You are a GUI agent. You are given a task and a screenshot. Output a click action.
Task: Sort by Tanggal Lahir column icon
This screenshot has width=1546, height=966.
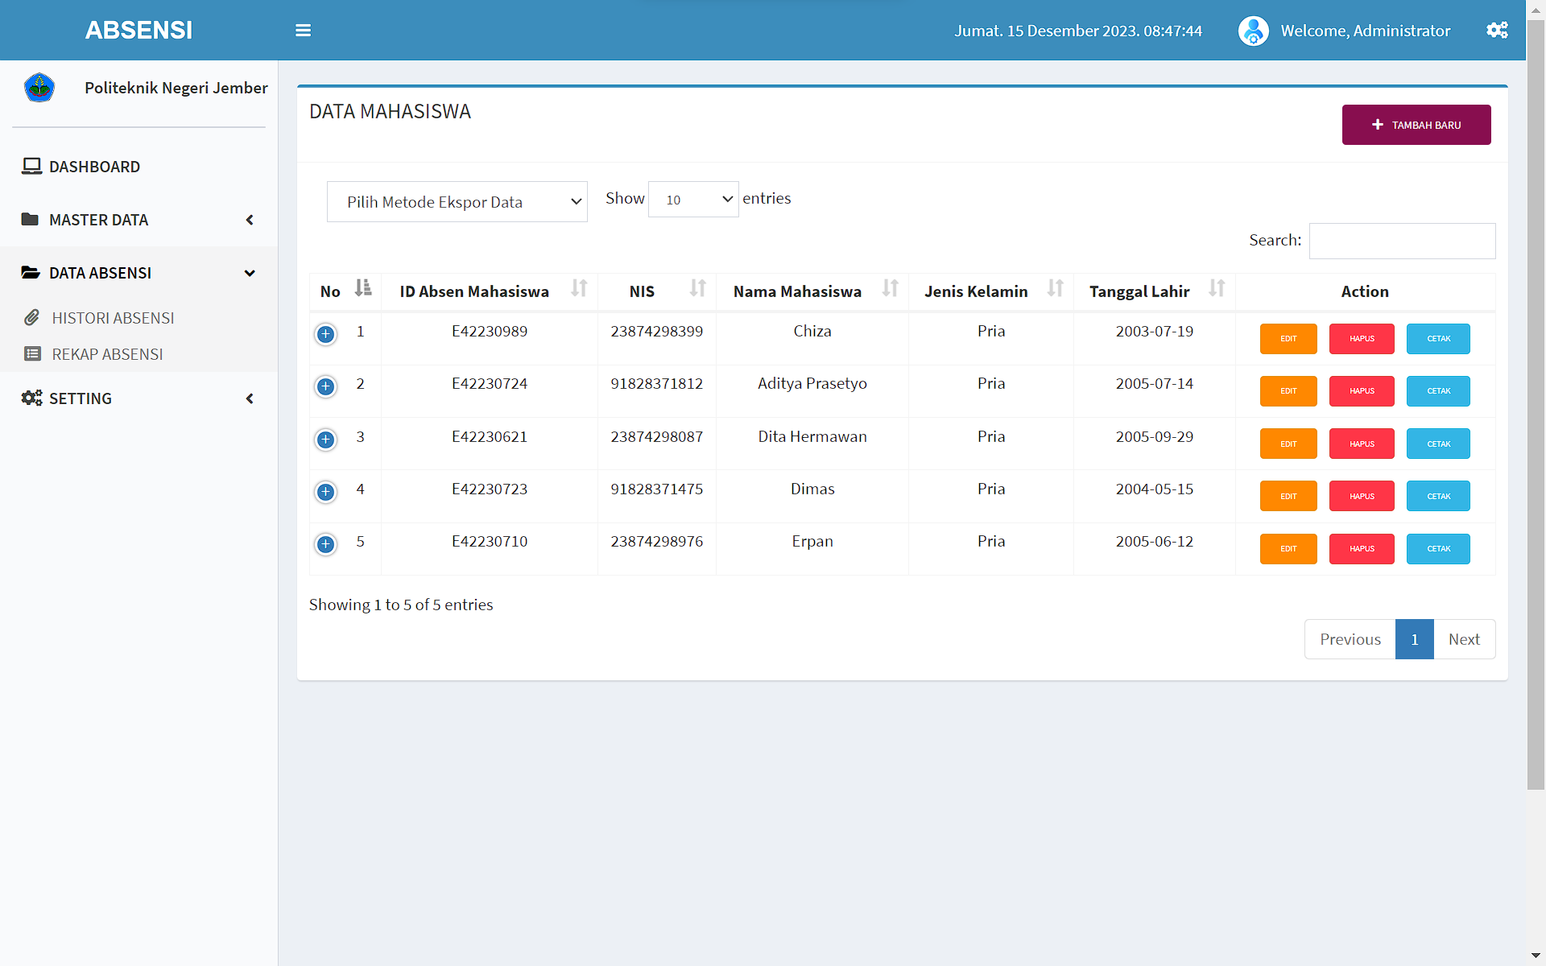click(x=1217, y=287)
